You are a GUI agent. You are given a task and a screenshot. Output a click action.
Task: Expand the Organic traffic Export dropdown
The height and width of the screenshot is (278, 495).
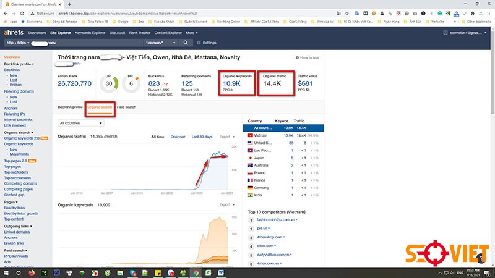point(226,137)
